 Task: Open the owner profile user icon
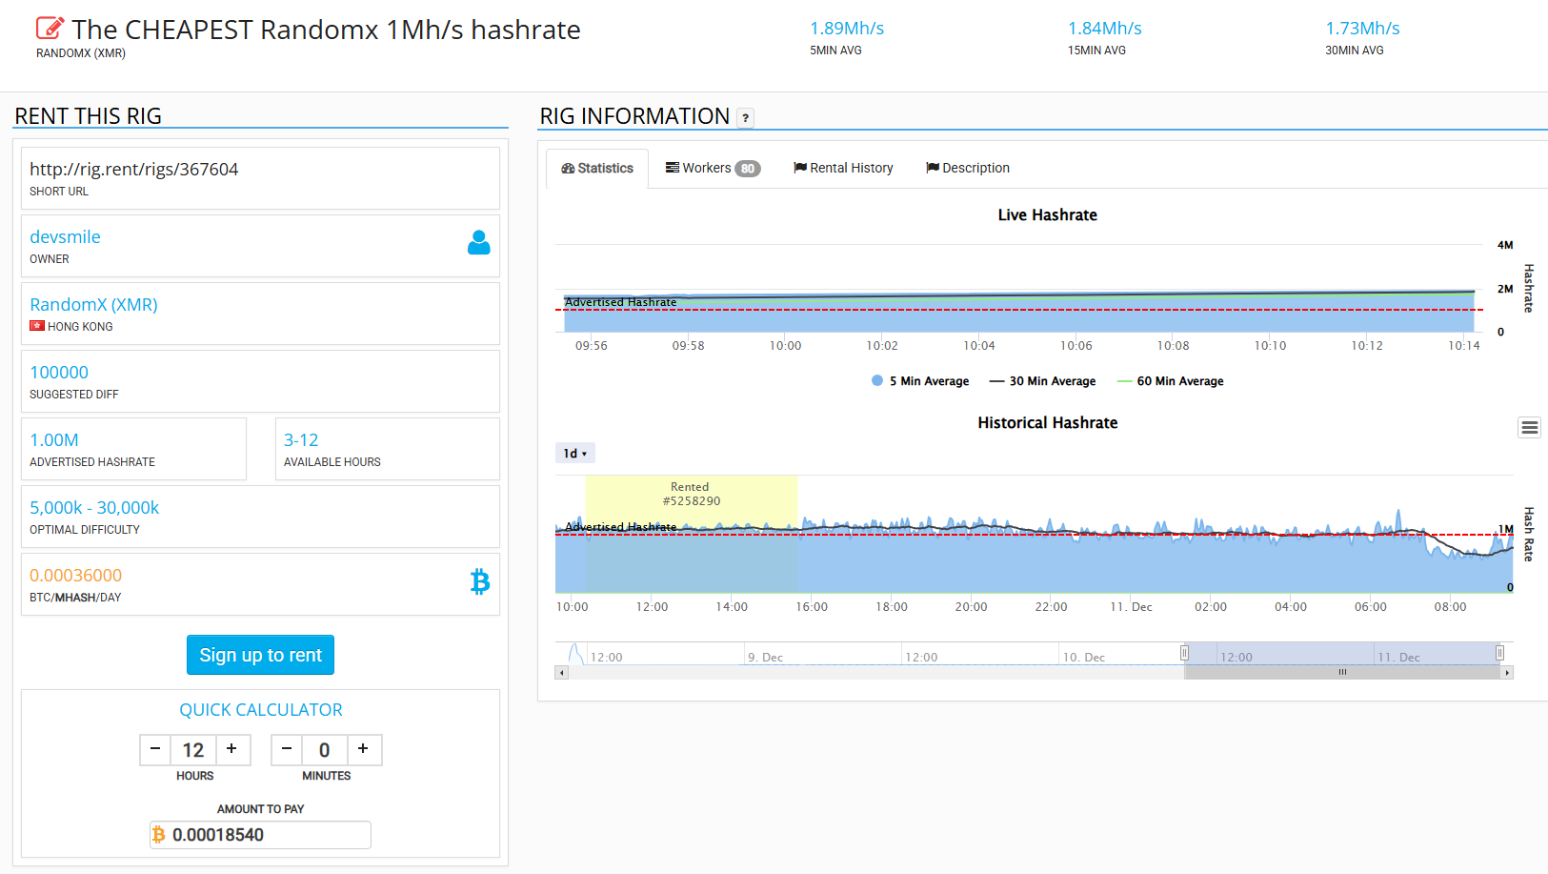(x=479, y=243)
